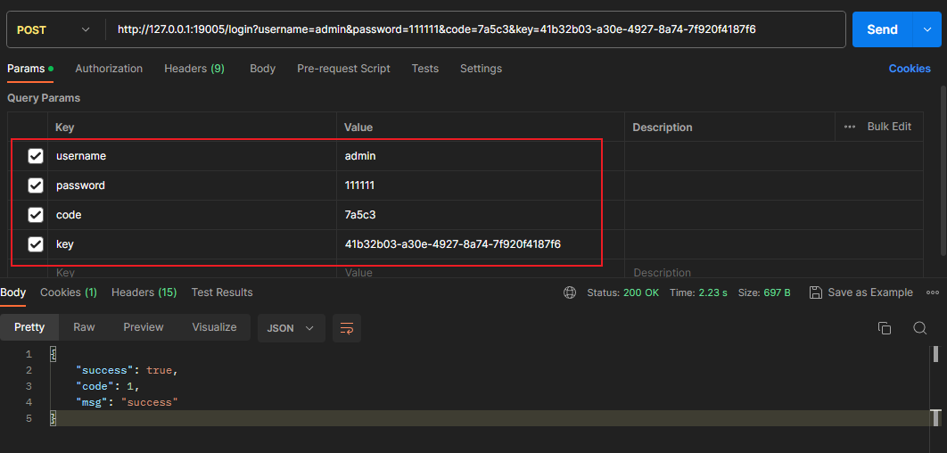
Task: Click the response body scrollbar thumb
Action: [936, 354]
